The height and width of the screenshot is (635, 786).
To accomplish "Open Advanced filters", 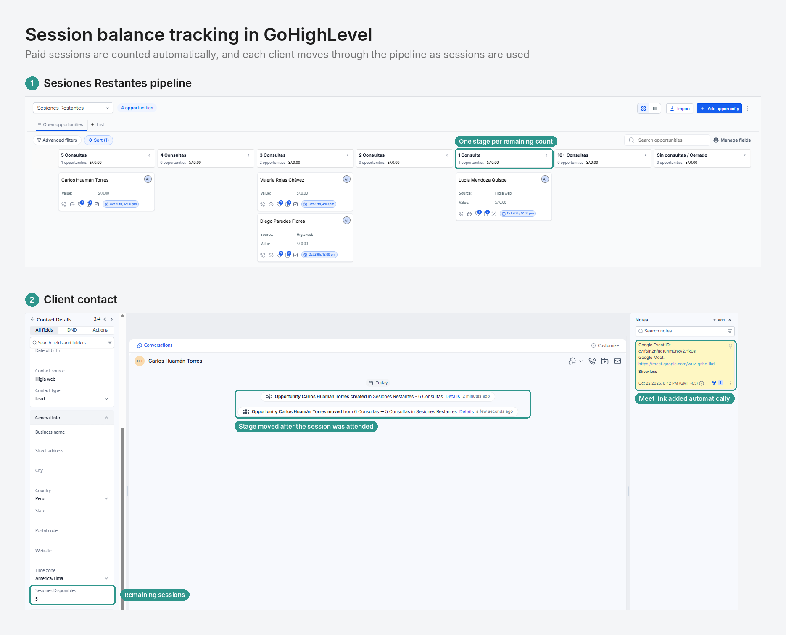I will pyautogui.click(x=57, y=140).
